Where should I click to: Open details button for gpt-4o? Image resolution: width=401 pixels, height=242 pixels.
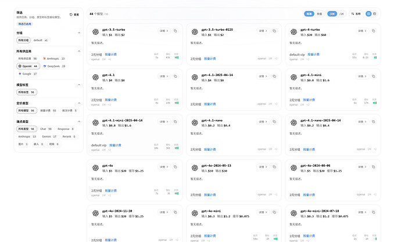click(164, 167)
